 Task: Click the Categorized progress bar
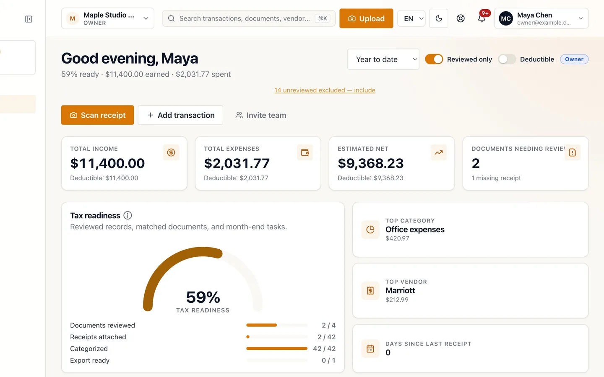[x=277, y=349]
